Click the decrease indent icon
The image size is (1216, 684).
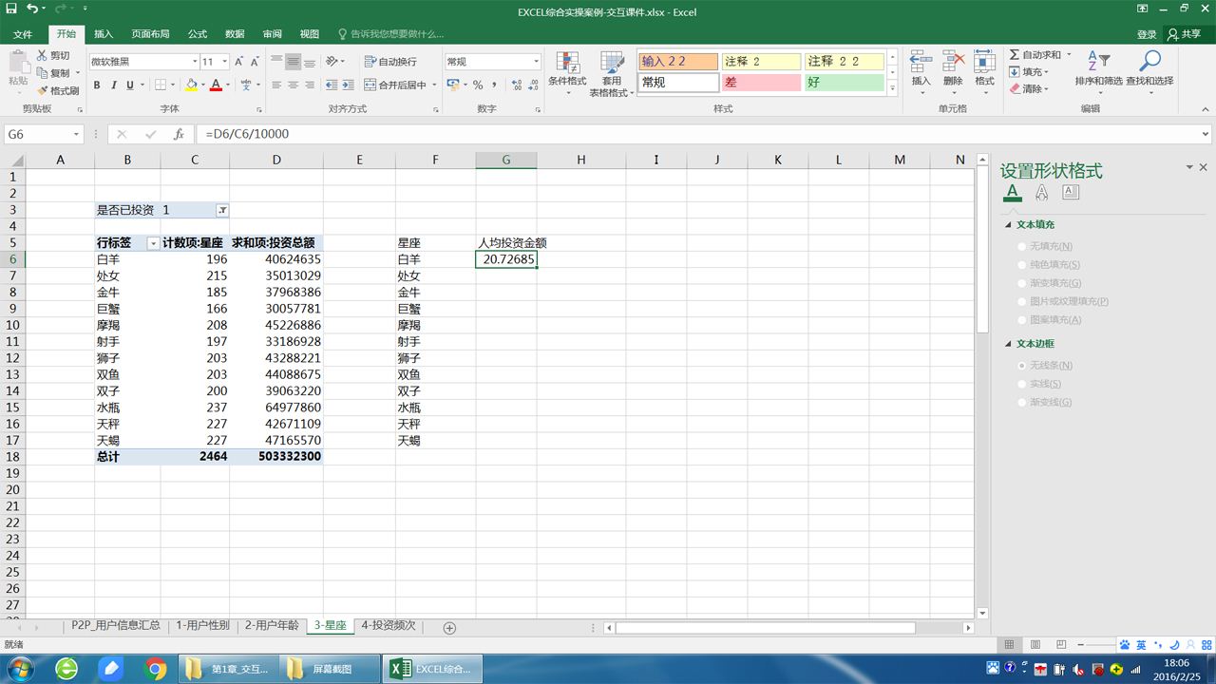tap(332, 85)
